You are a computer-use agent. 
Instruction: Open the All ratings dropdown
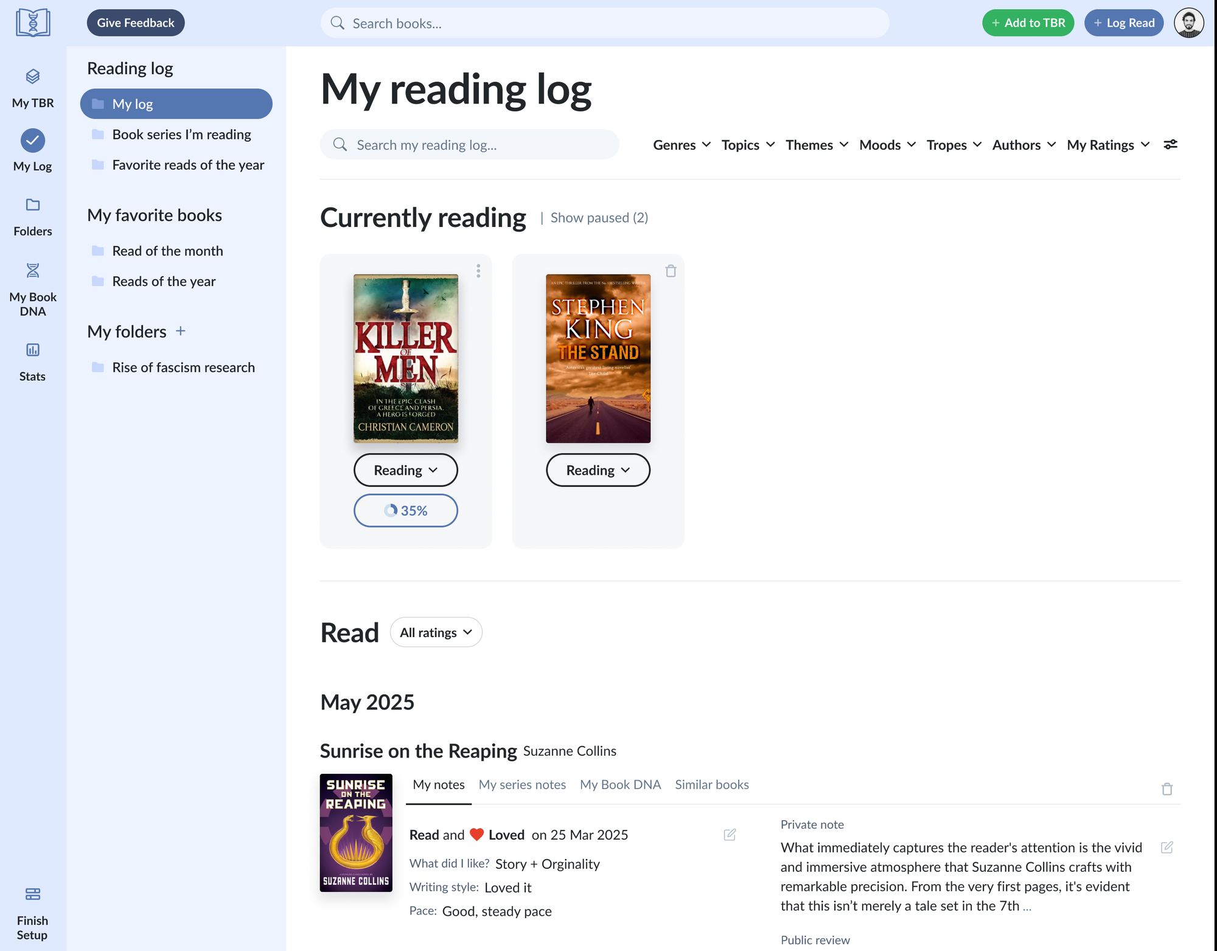(436, 632)
